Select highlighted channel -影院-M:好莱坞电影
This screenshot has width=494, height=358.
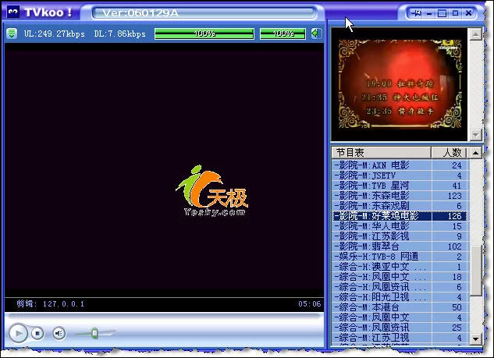400,216
